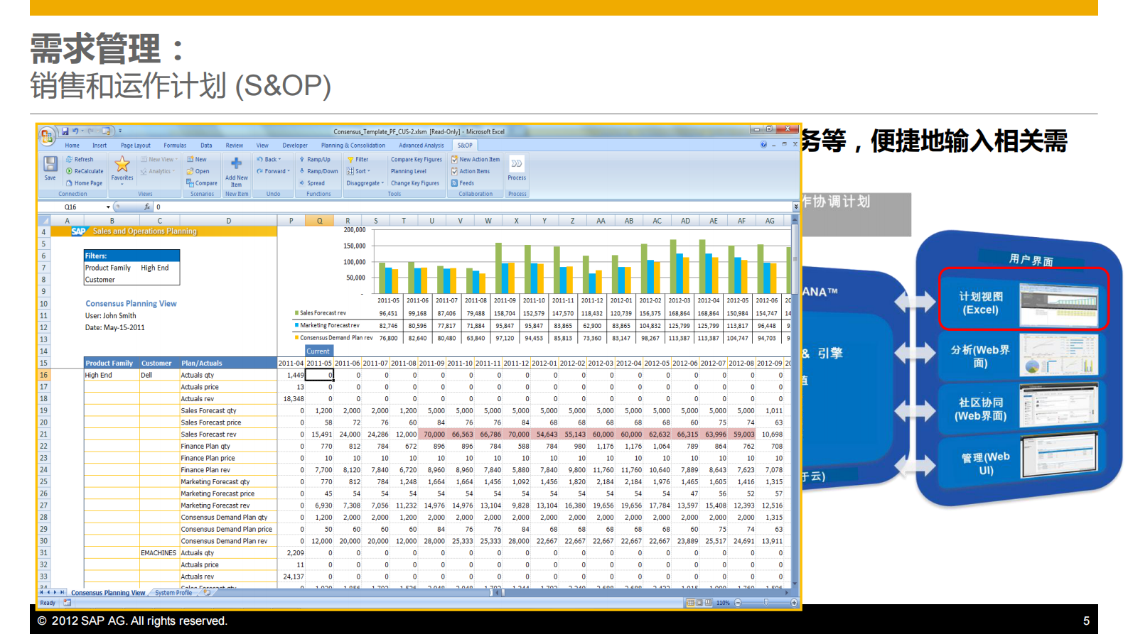Viewport: 1128px width, 634px height.
Task: Click the formula bar input field
Action: [x=473, y=207]
